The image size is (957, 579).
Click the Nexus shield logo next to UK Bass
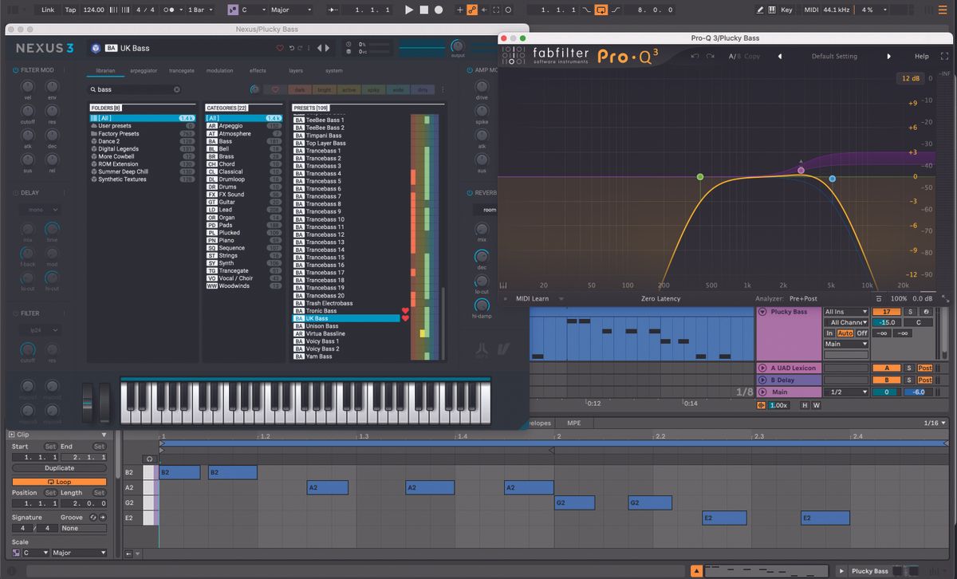[x=96, y=49]
